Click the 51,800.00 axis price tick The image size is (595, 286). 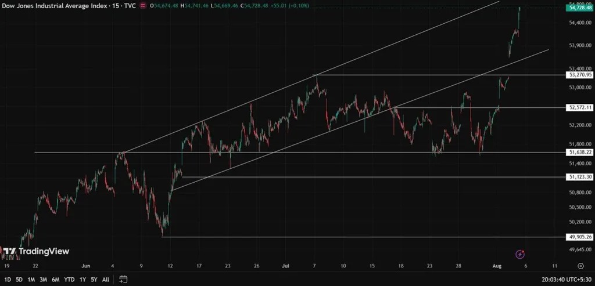[580, 144]
